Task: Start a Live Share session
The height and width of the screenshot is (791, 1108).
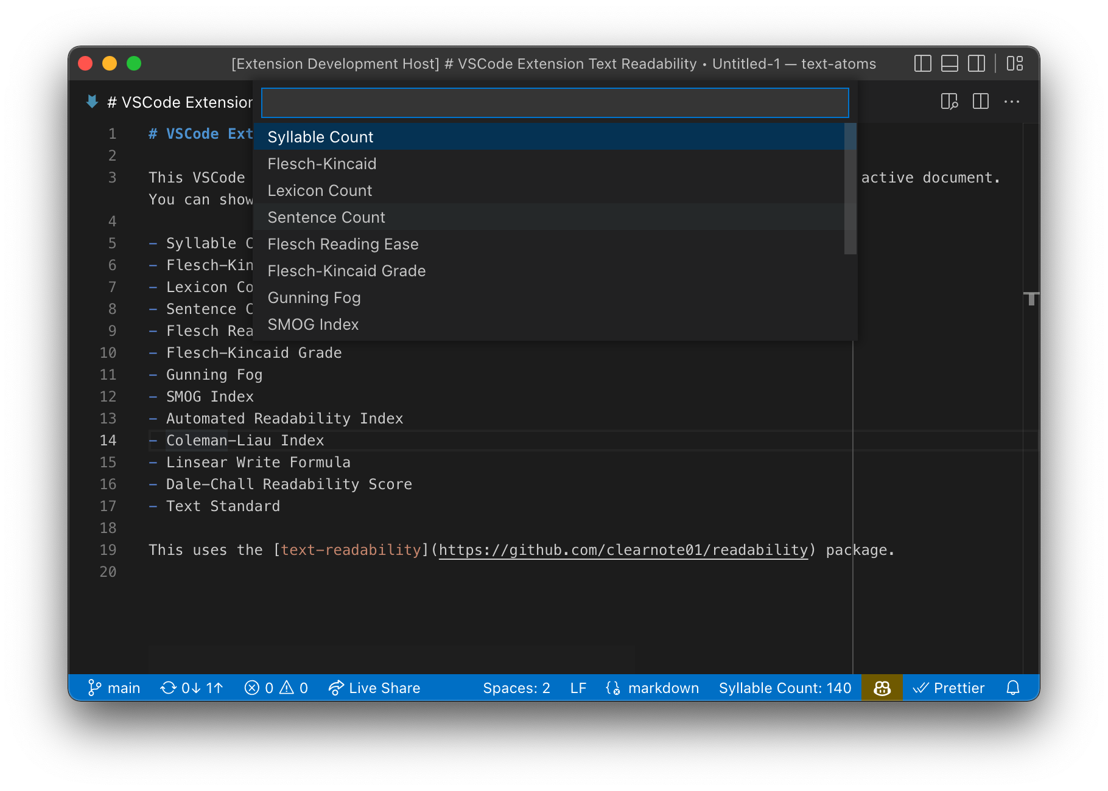Action: [x=374, y=688]
